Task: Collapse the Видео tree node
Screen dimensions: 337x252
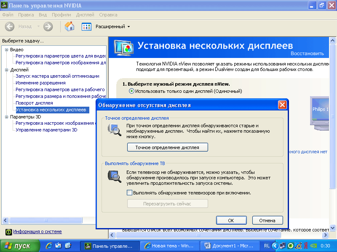Action: pyautogui.click(x=6, y=50)
